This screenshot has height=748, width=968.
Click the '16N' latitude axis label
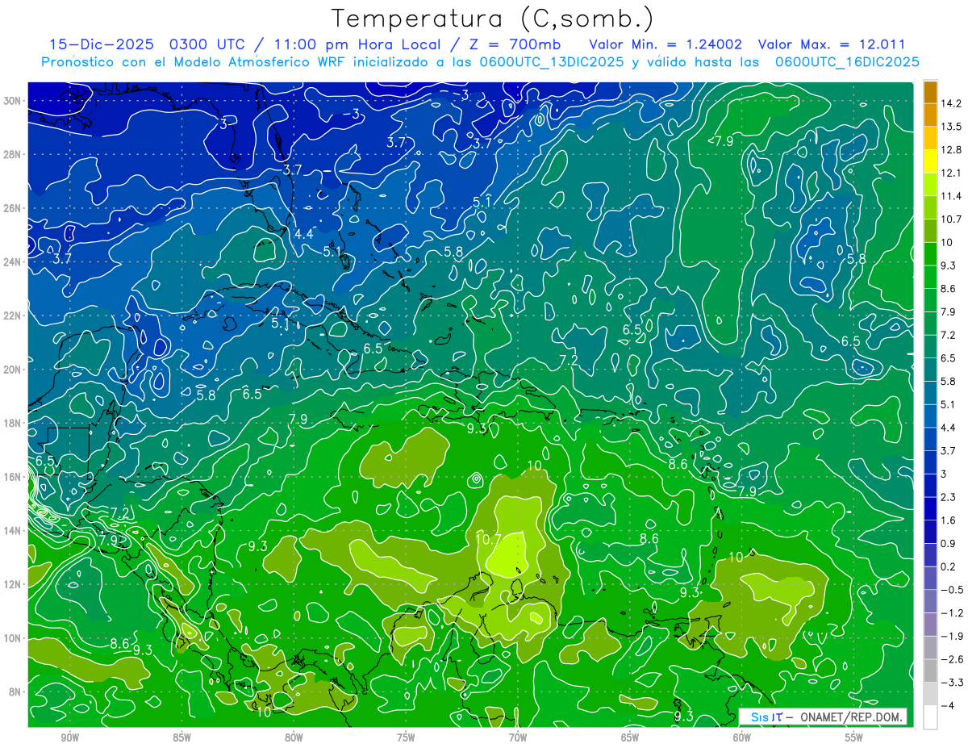[x=14, y=477]
